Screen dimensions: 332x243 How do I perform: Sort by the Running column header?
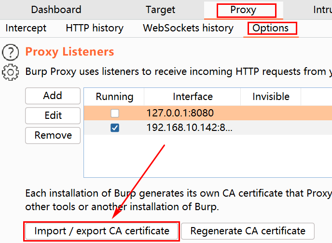[x=114, y=97]
